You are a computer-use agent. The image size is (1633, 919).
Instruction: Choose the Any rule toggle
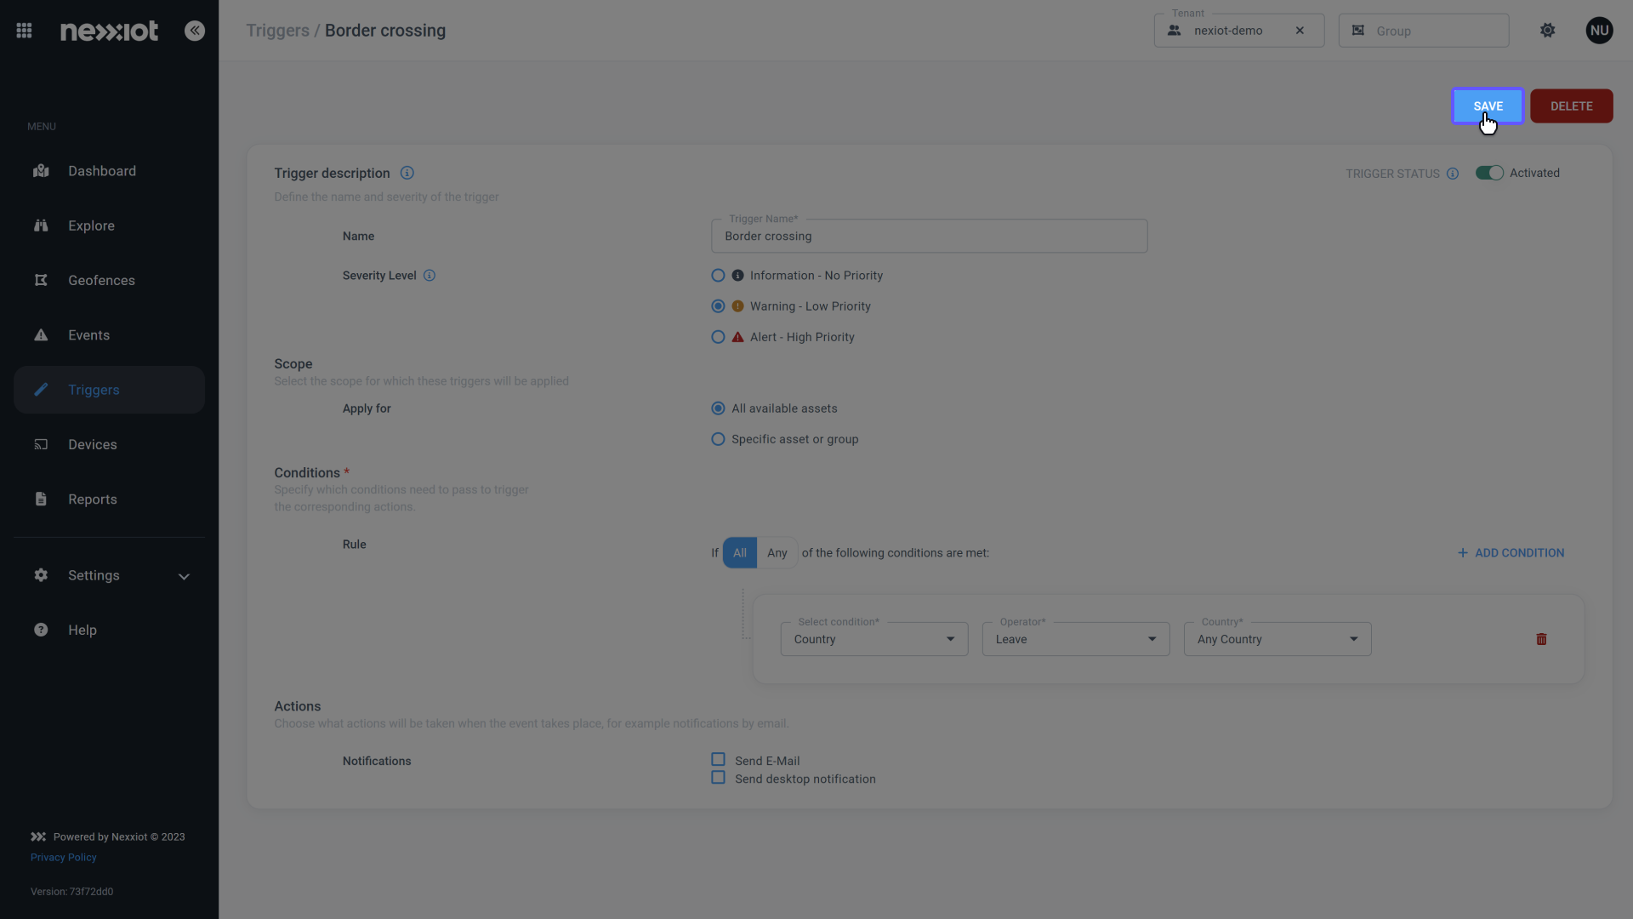[x=777, y=553]
